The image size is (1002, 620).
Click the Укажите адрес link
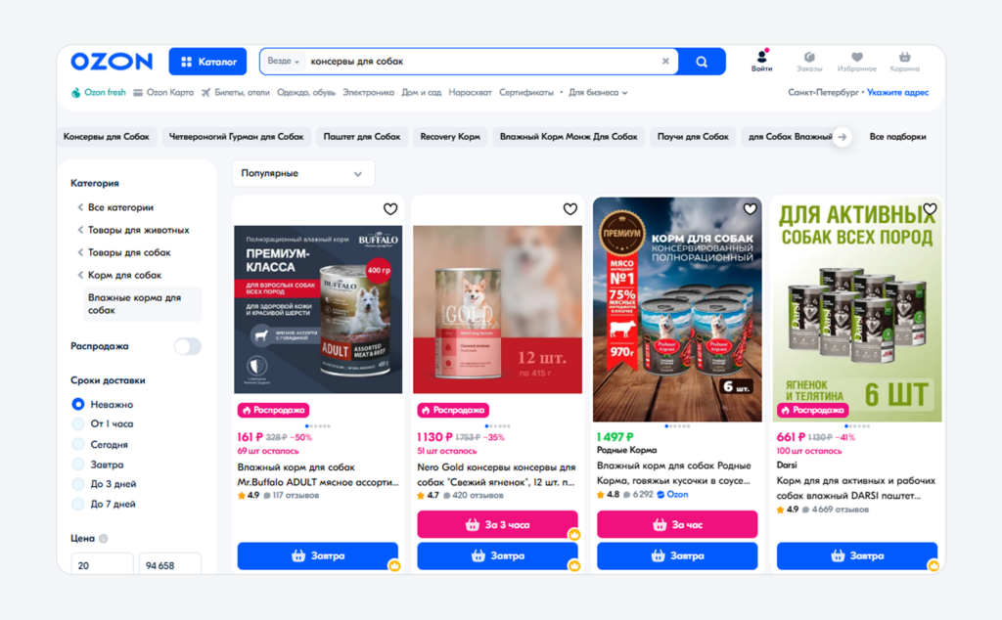[897, 93]
